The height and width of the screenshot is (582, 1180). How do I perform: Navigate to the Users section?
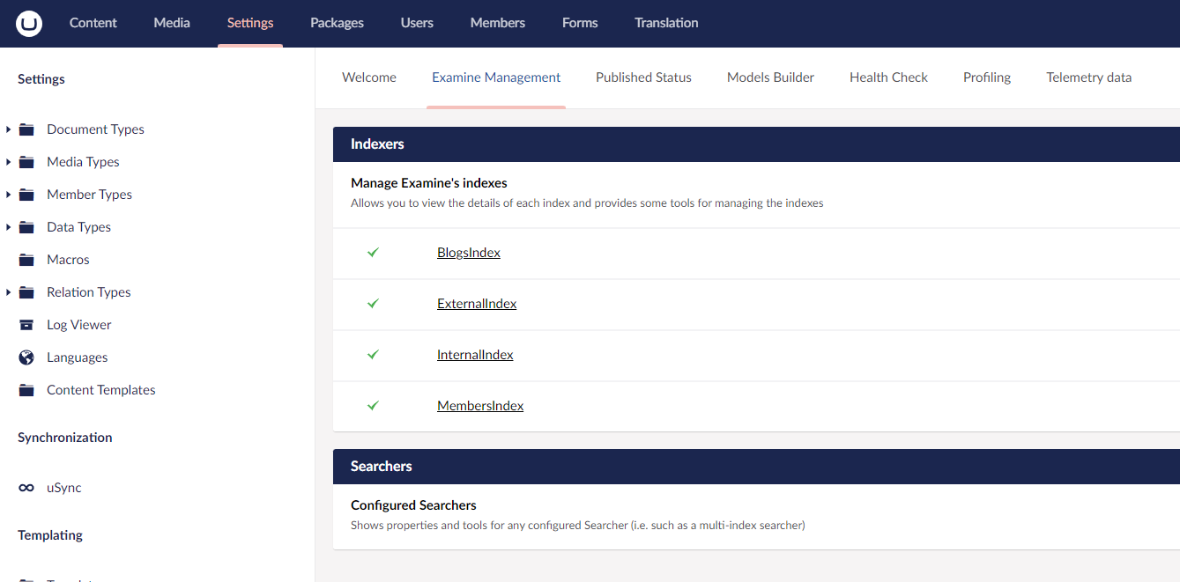(x=417, y=23)
